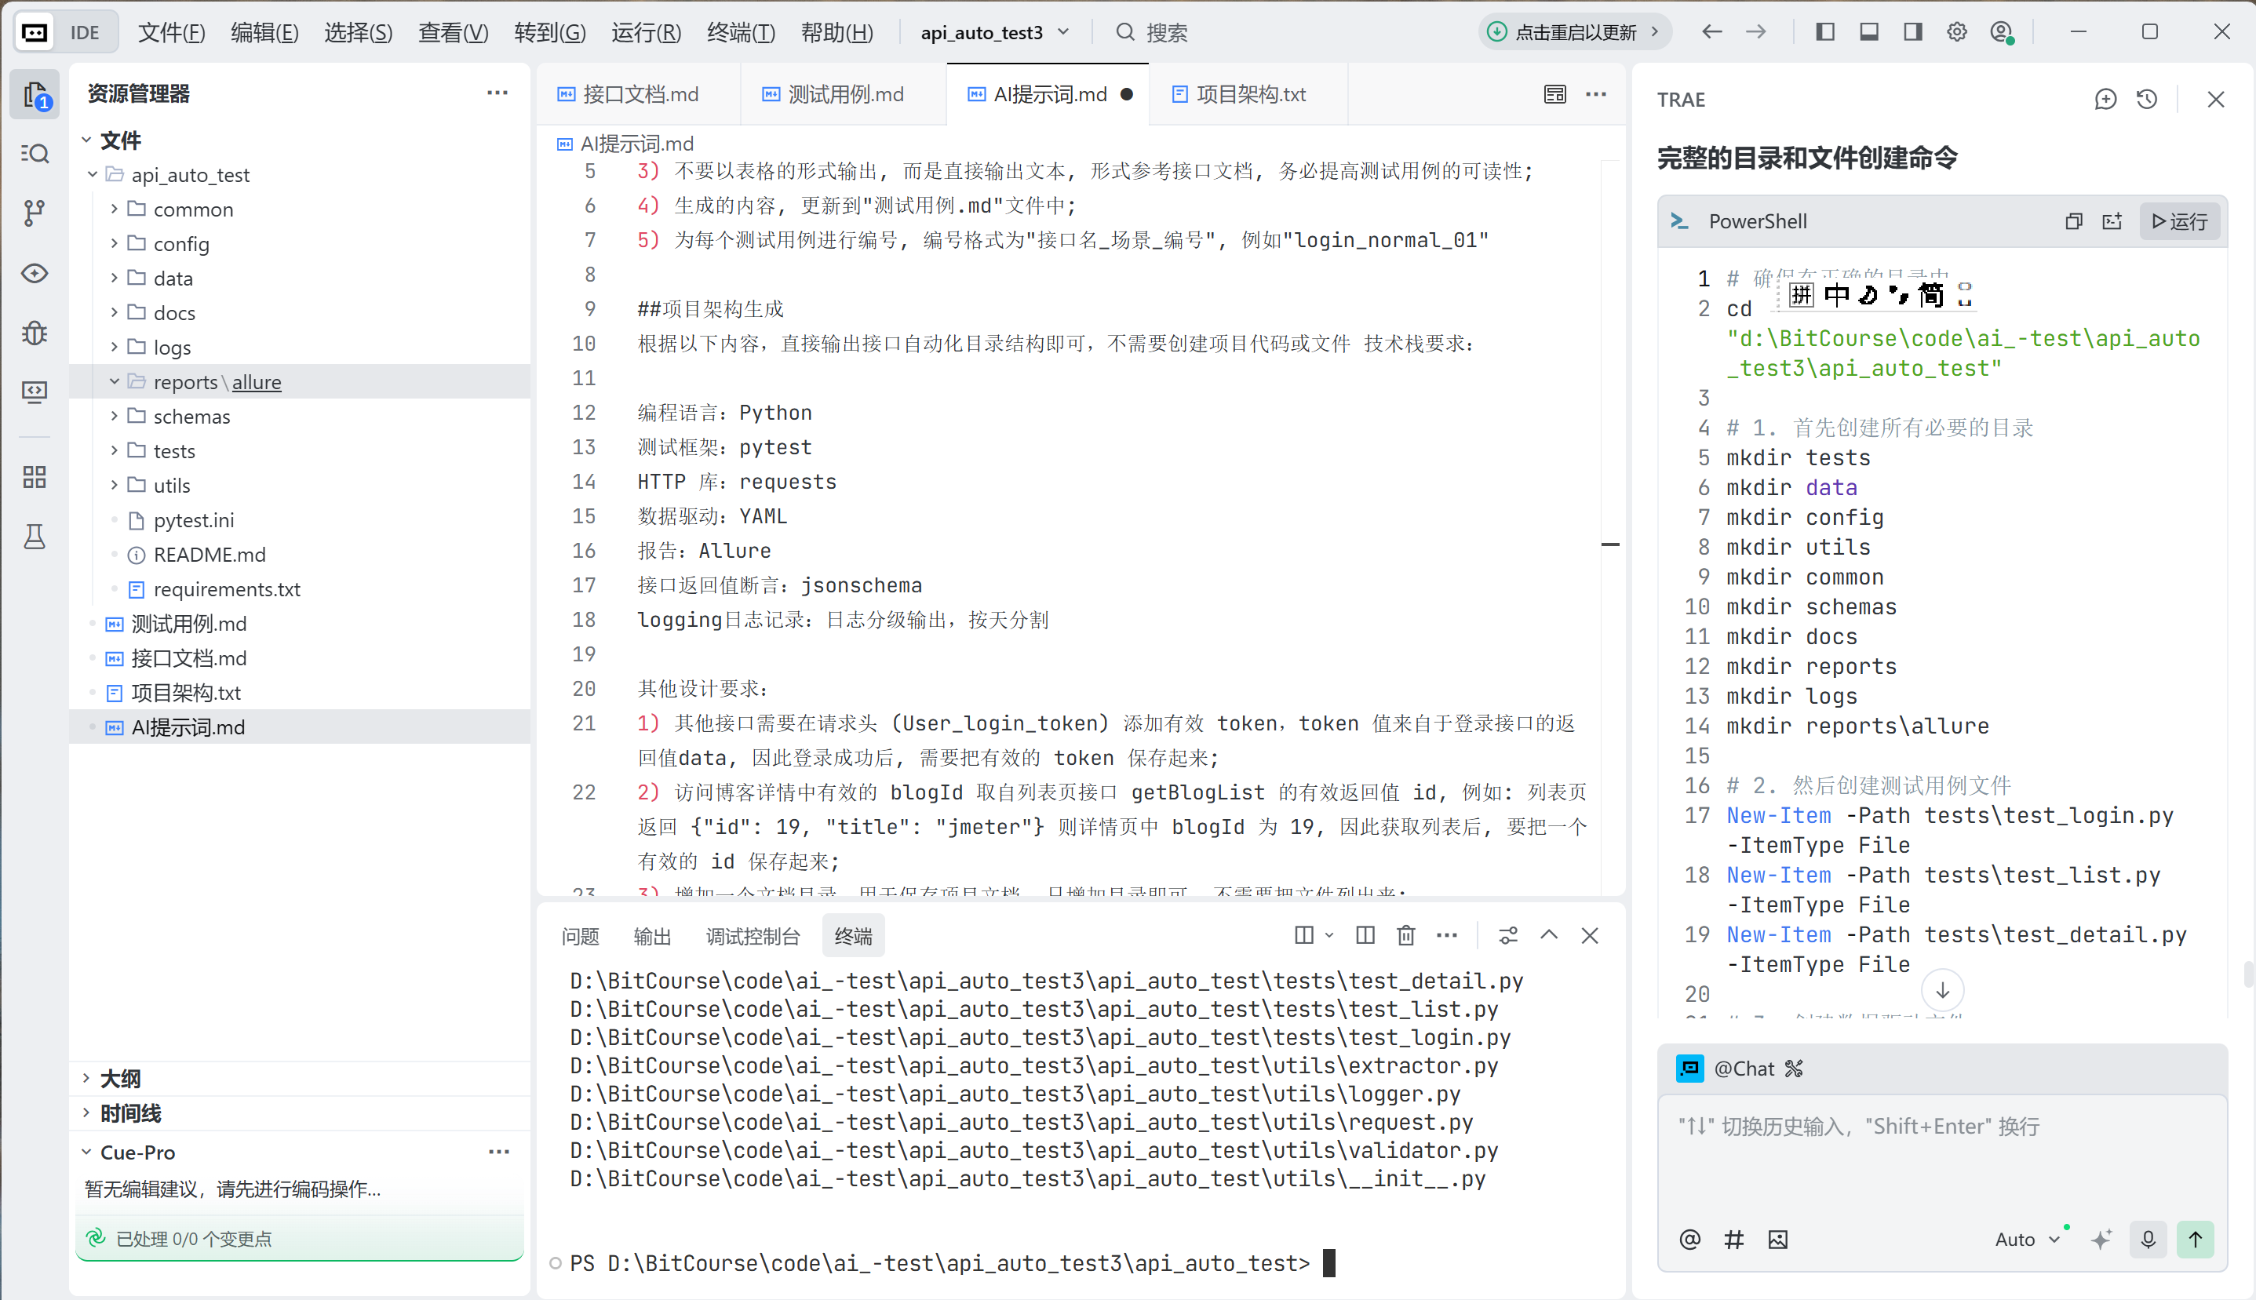
Task: Kill terminal with trash icon
Action: pos(1406,935)
